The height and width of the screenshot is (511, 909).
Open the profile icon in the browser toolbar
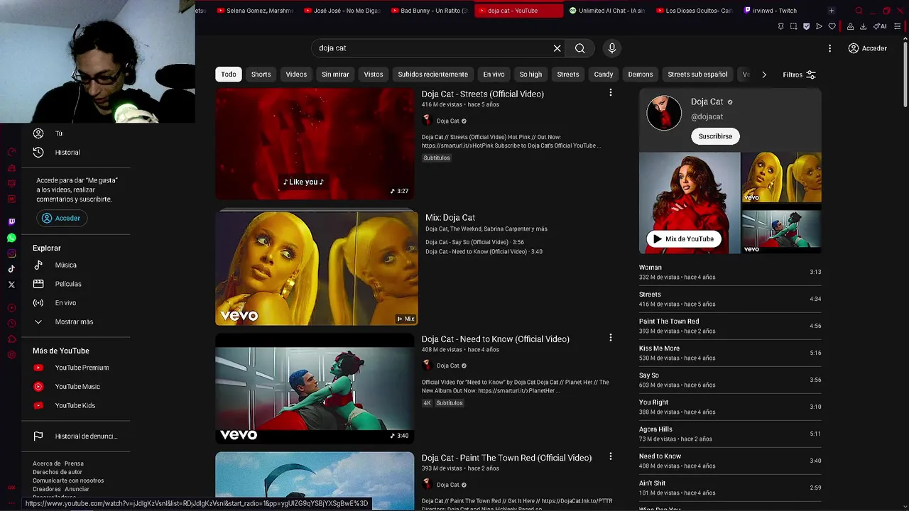[x=850, y=26]
